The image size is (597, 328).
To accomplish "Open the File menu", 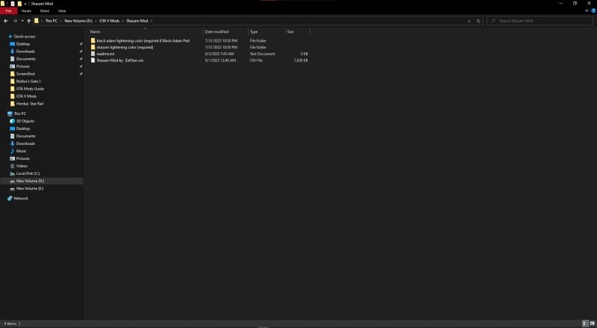I will tap(8, 10).
